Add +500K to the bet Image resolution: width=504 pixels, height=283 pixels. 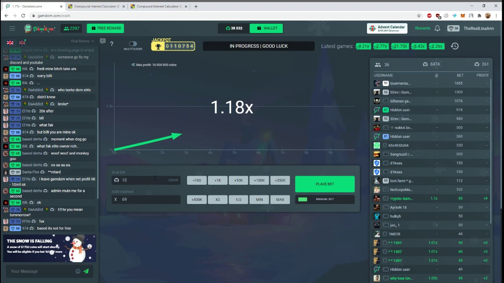tap(197, 200)
